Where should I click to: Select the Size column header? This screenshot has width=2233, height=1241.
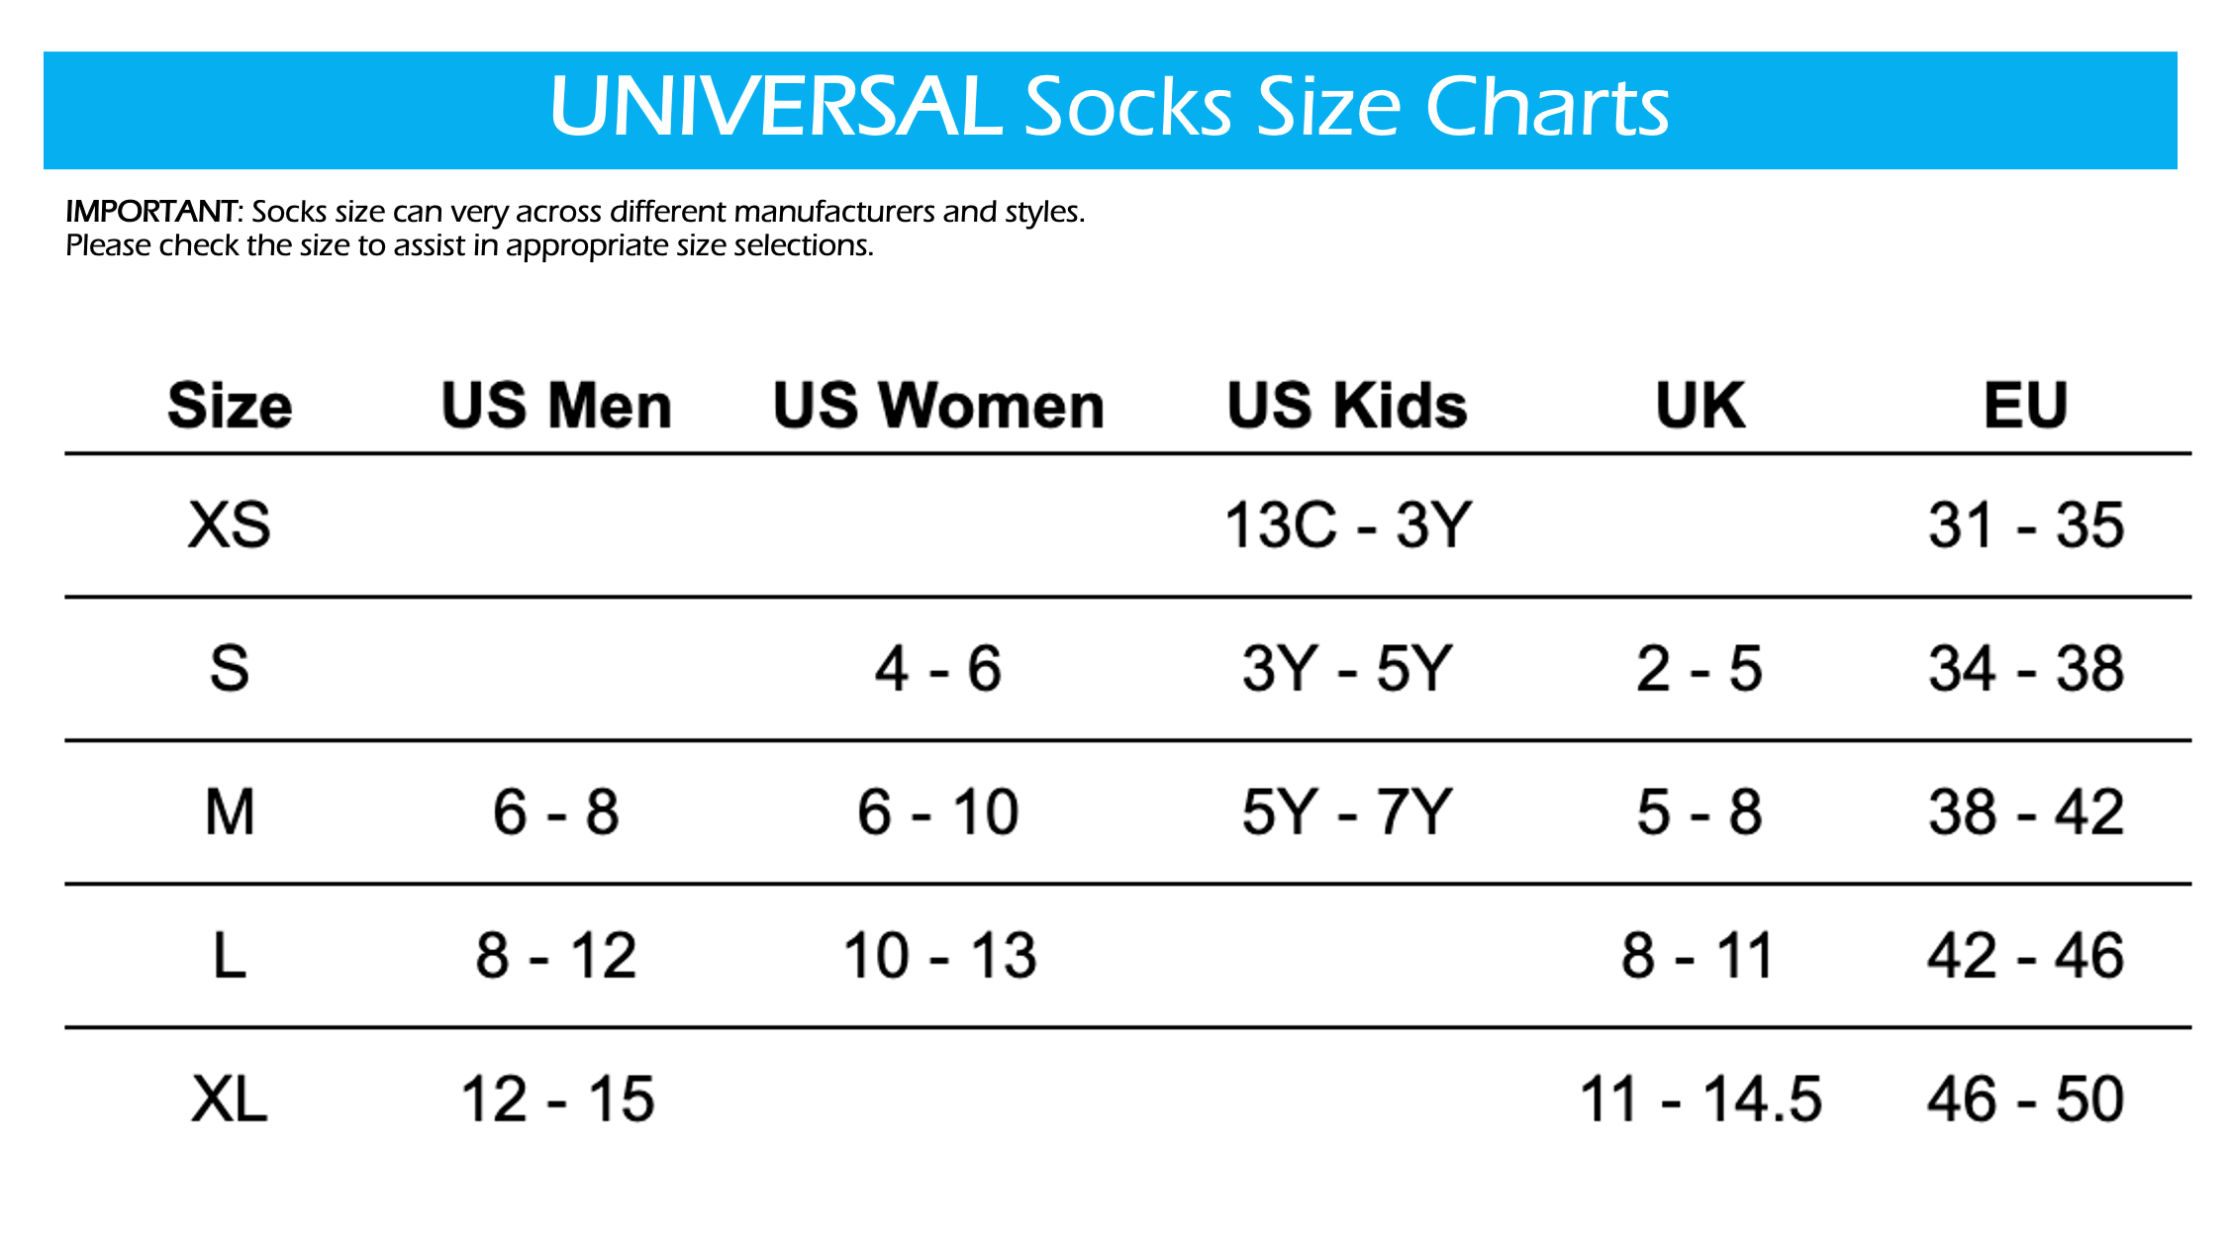pos(230,406)
